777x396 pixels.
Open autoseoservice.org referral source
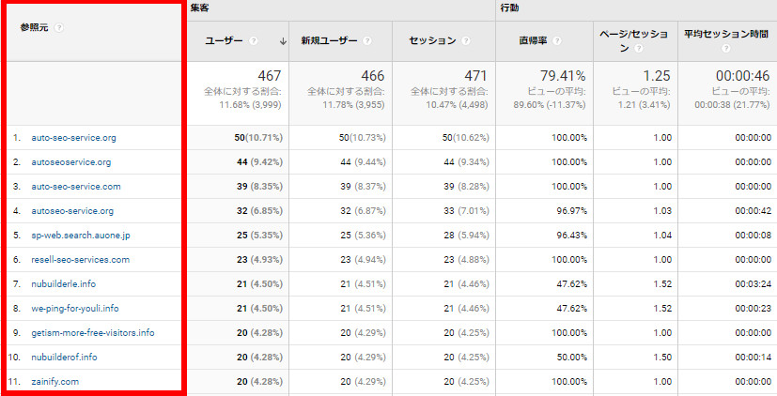click(70, 161)
